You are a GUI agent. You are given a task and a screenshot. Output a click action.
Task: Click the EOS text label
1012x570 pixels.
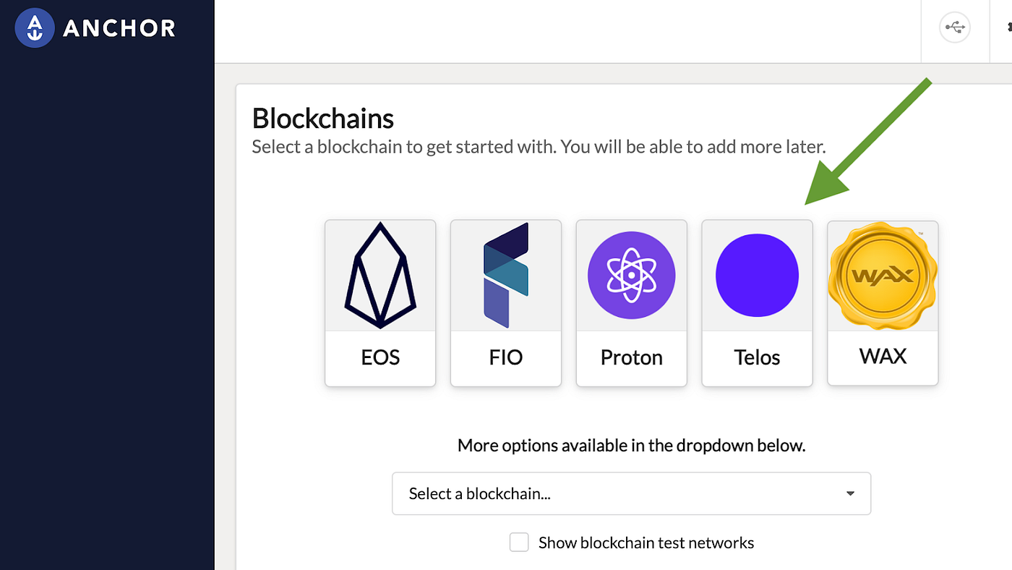(x=380, y=357)
